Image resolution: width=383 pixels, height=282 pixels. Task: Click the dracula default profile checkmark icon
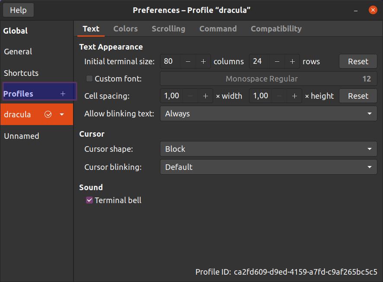tap(48, 114)
